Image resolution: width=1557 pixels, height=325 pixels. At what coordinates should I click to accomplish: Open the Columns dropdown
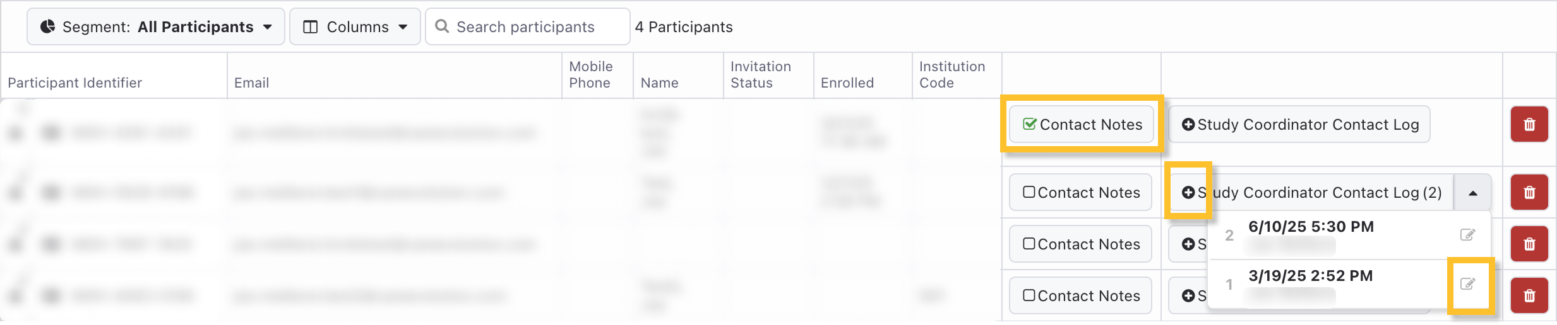[355, 26]
